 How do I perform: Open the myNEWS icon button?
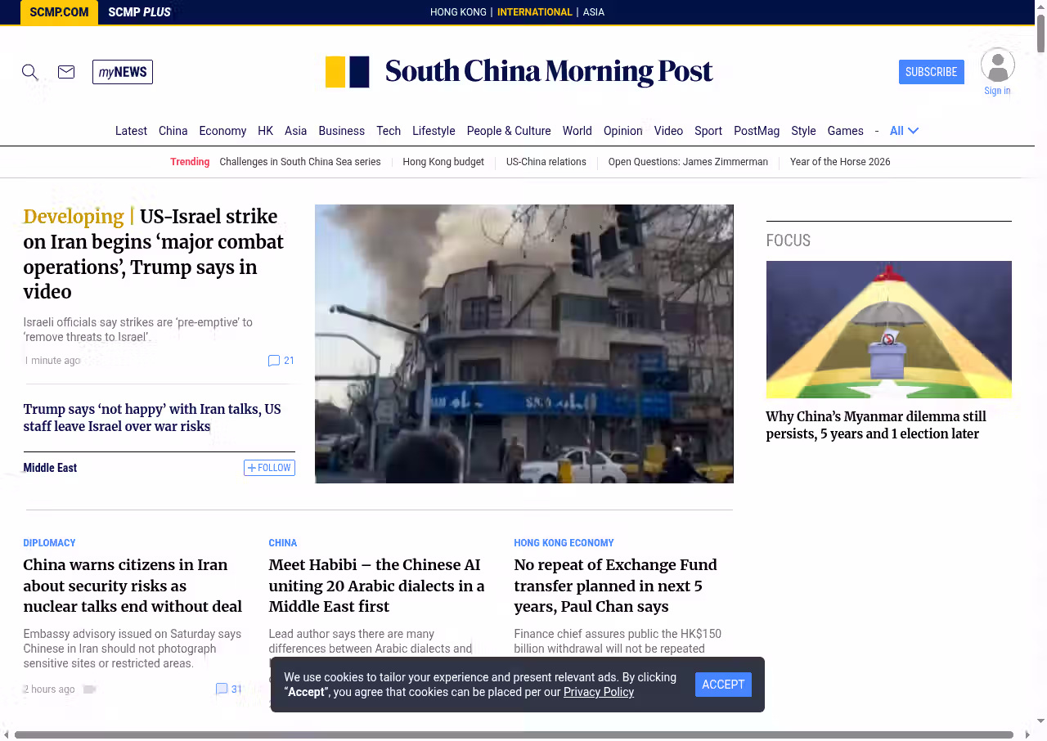point(123,72)
